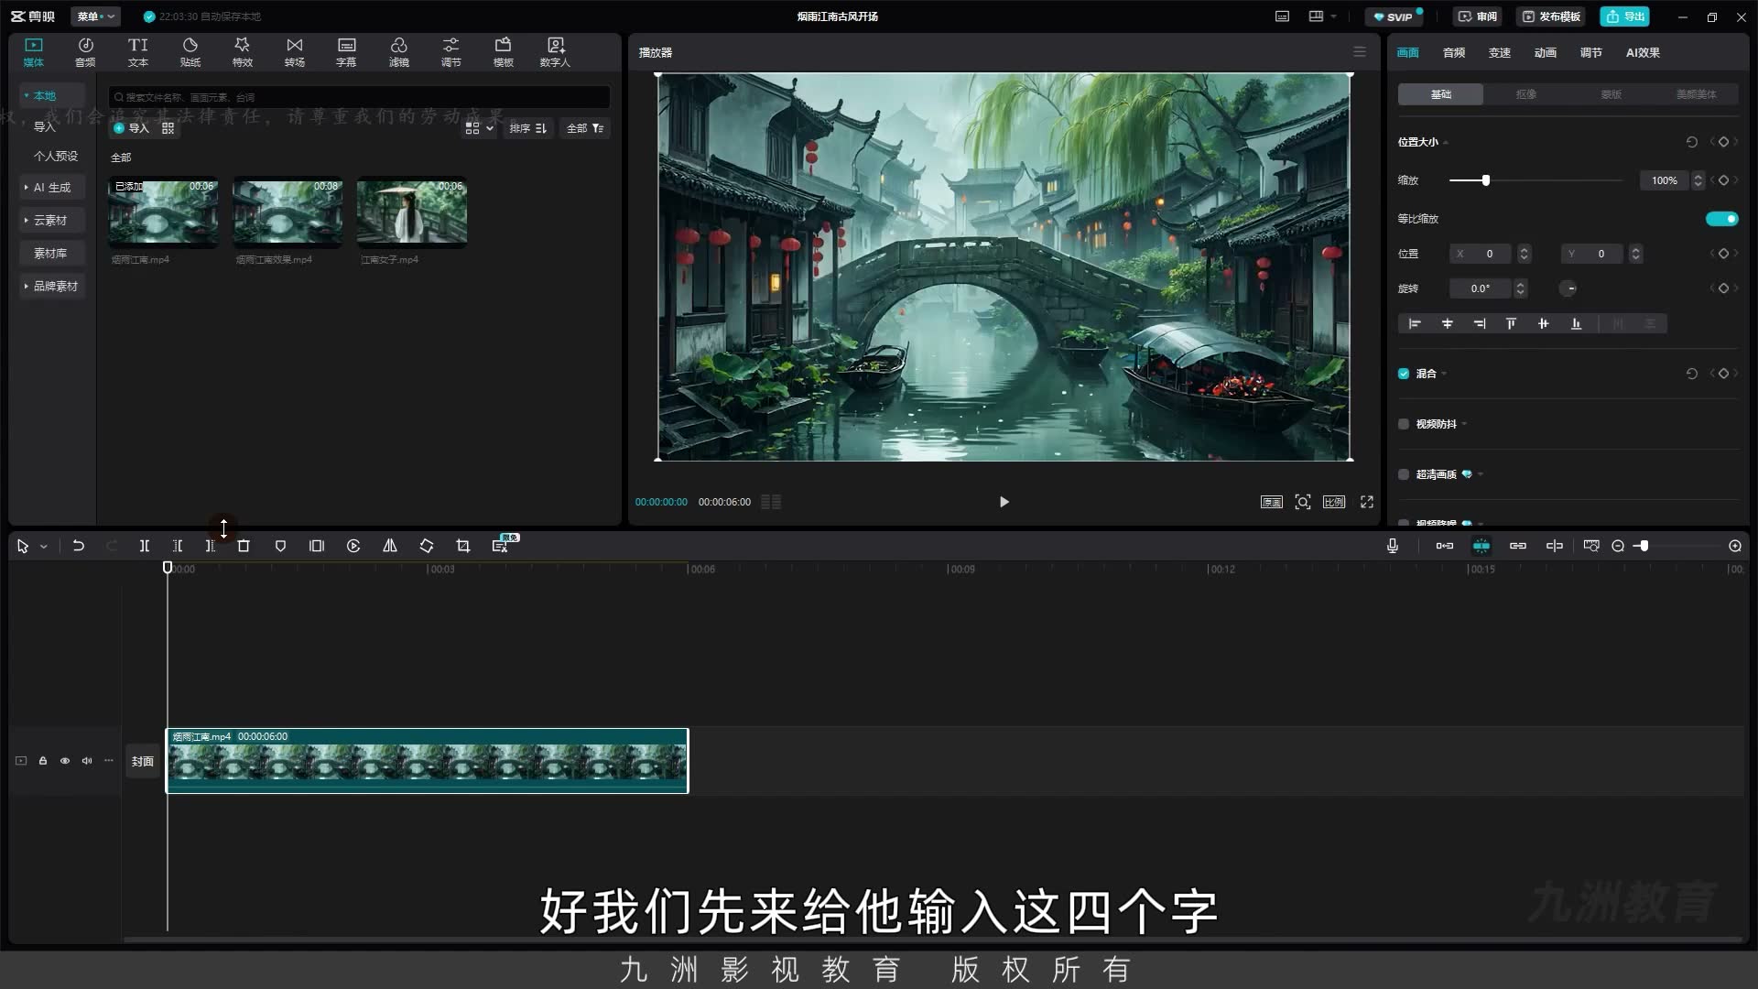Click the undo arrow in timeline toolbar
Viewport: 1758px width, 989px height.
79,546
